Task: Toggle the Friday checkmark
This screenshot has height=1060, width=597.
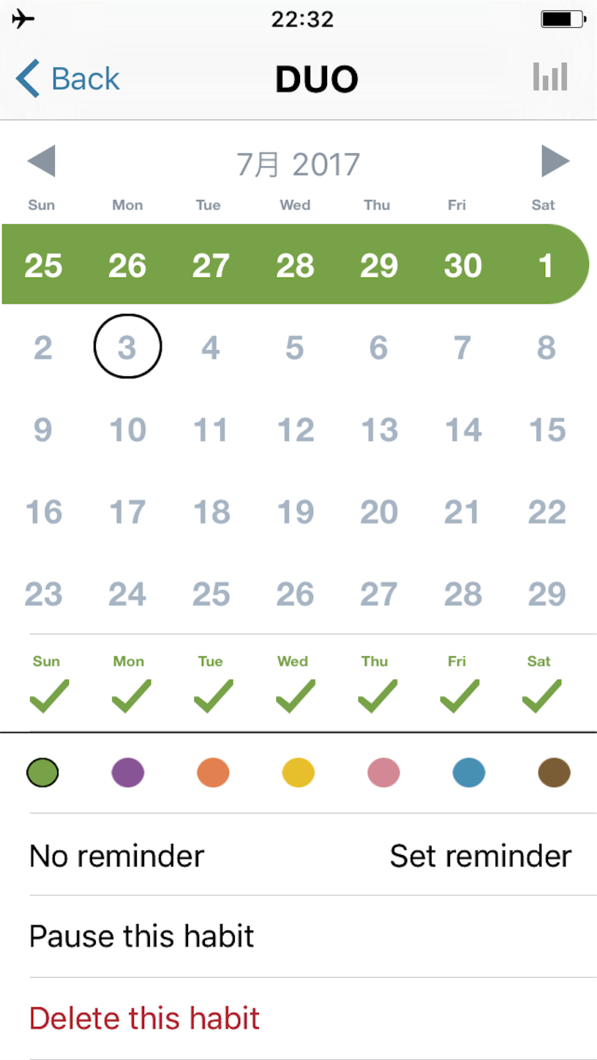Action: coord(459,696)
